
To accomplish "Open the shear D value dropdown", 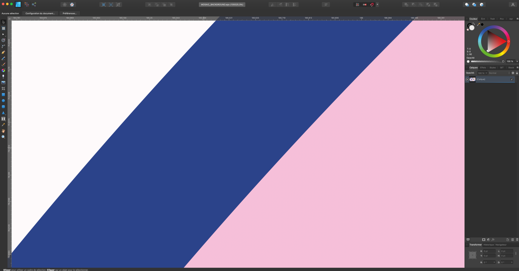I will [x=512, y=262].
